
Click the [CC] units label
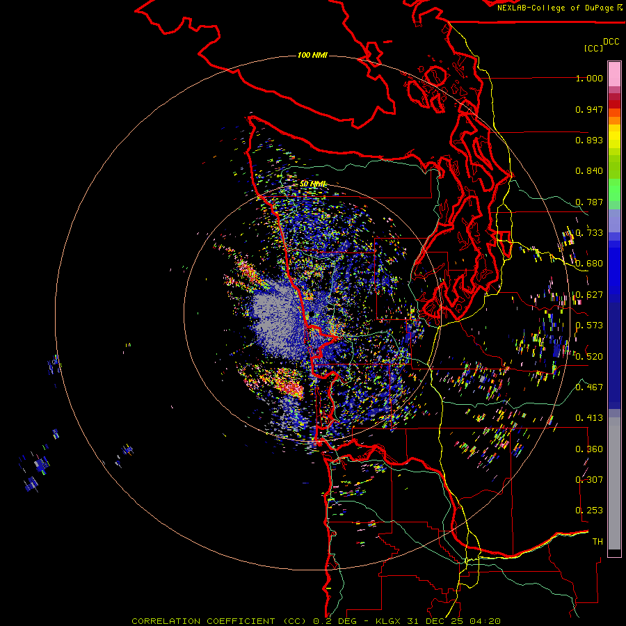click(593, 48)
